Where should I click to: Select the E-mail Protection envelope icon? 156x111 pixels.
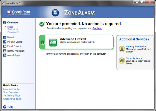click(5, 46)
